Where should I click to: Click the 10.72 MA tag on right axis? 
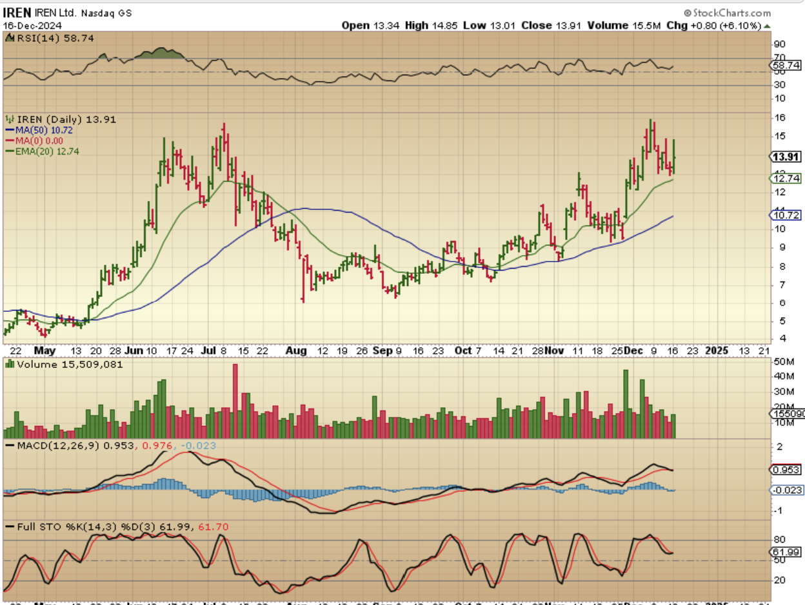pyautogui.click(x=786, y=215)
